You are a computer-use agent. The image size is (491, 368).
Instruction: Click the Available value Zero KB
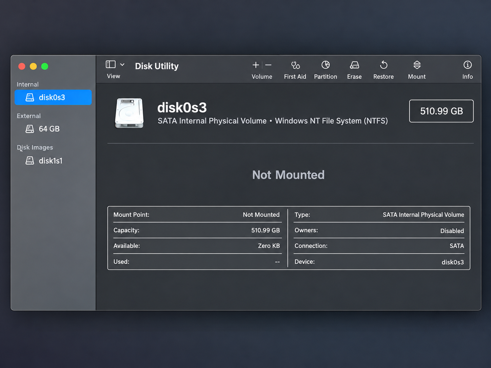tap(269, 246)
